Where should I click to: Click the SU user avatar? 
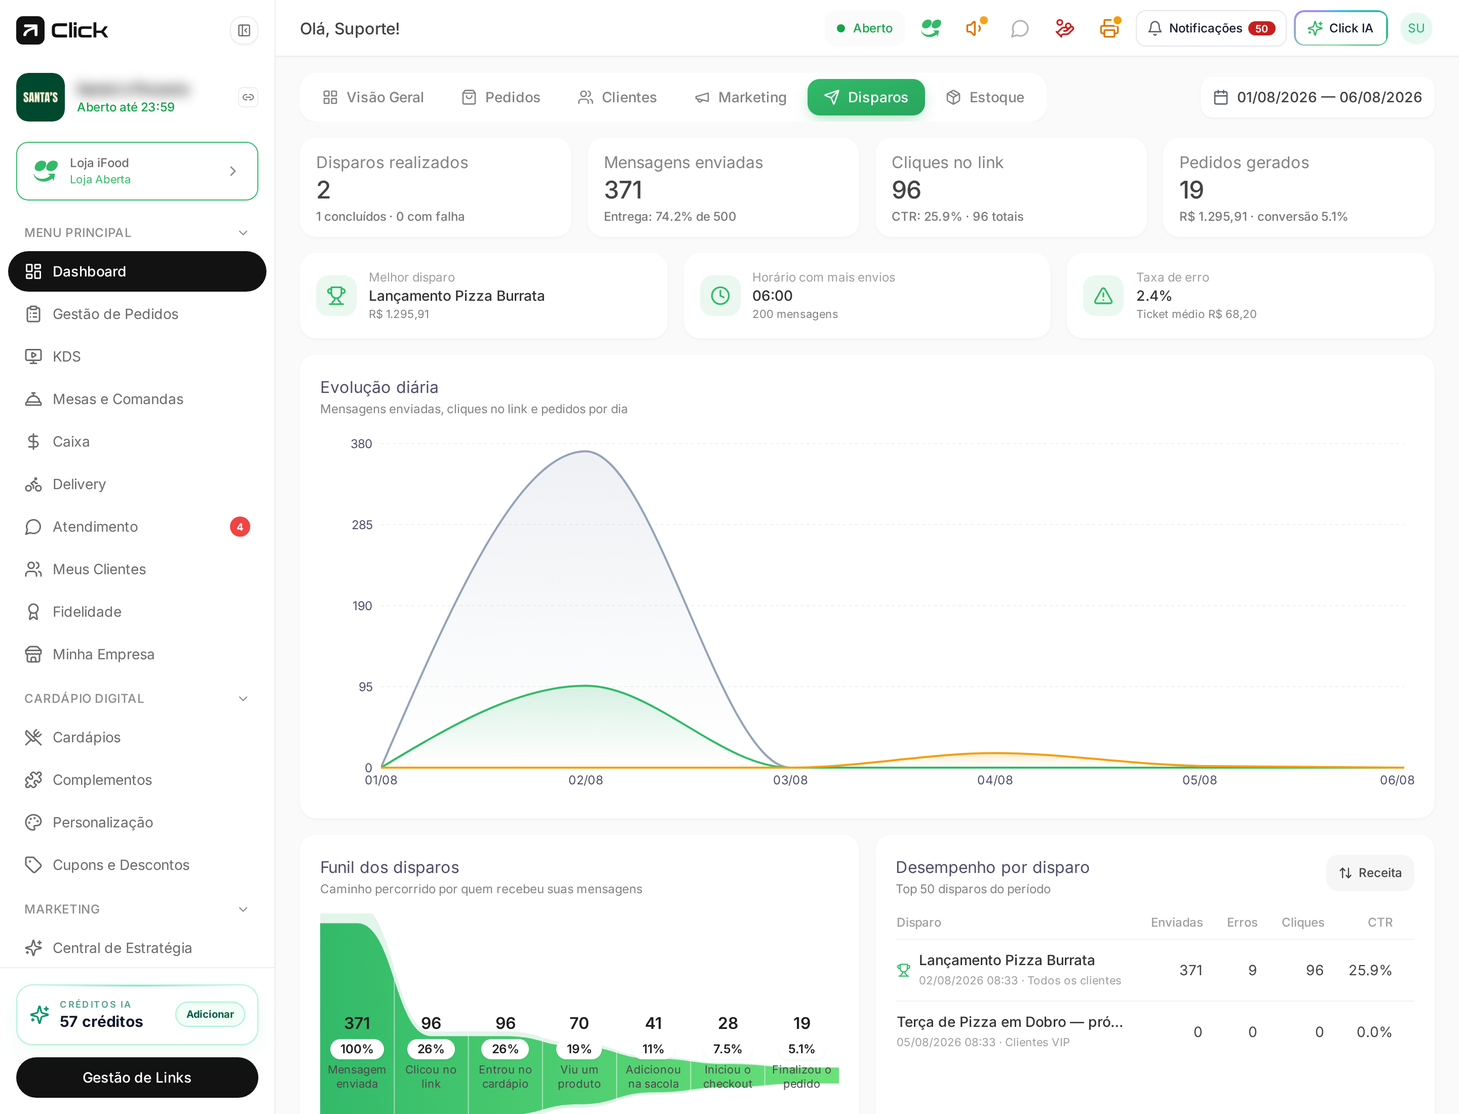tap(1416, 28)
